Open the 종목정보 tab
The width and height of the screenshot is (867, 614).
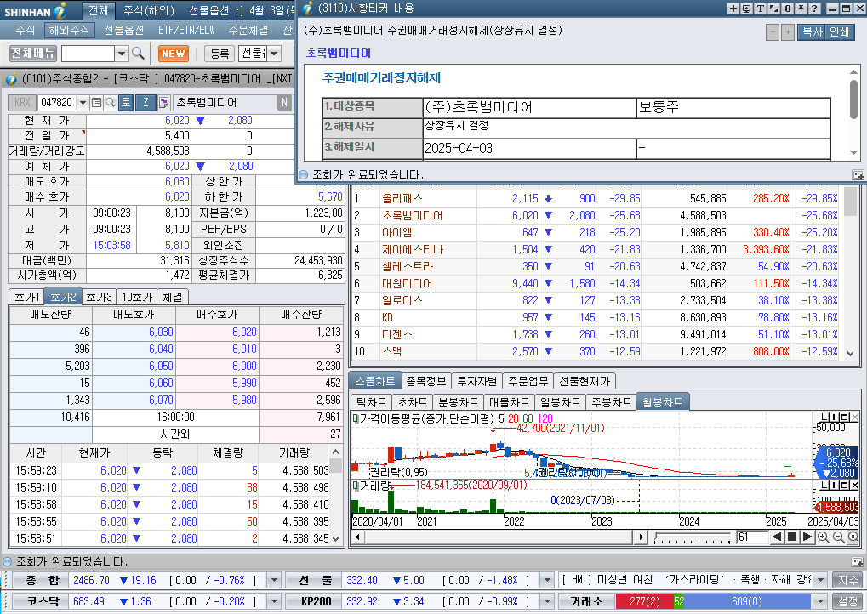pos(425,381)
